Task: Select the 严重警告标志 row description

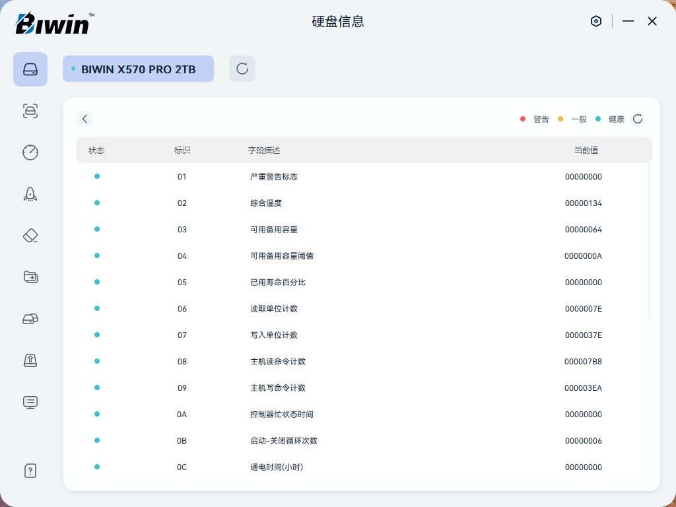Action: click(x=274, y=177)
